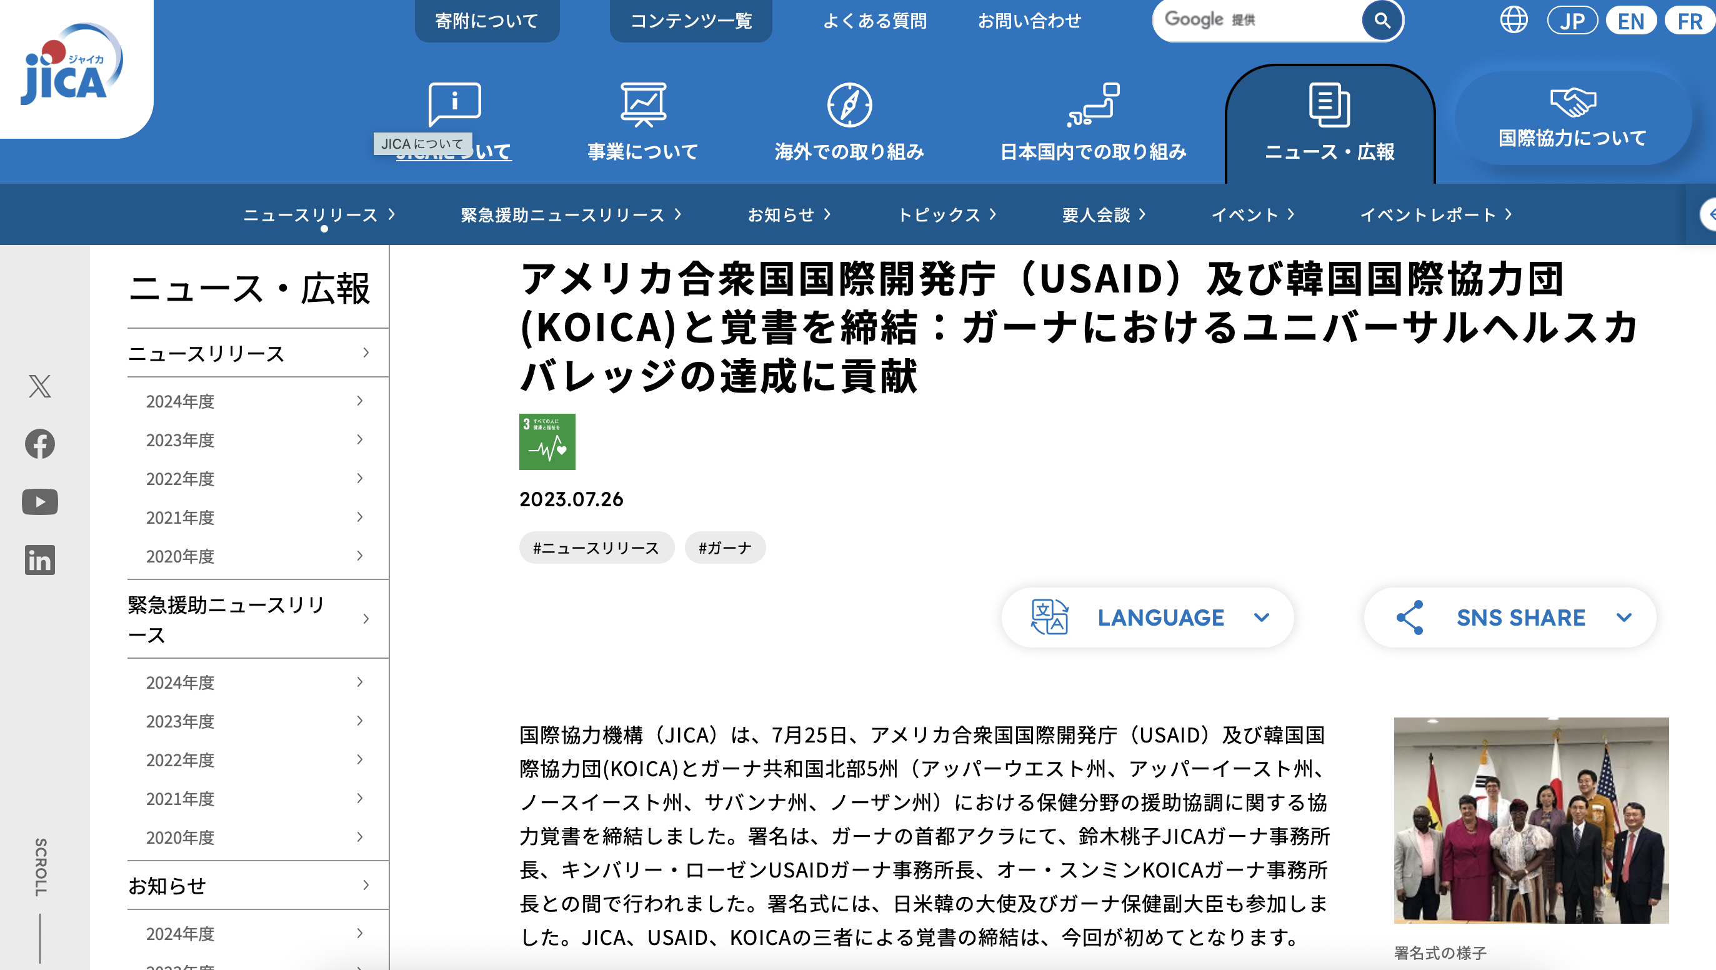Open the YouTube social icon
Viewport: 1716px width, 970px height.
tap(40, 502)
